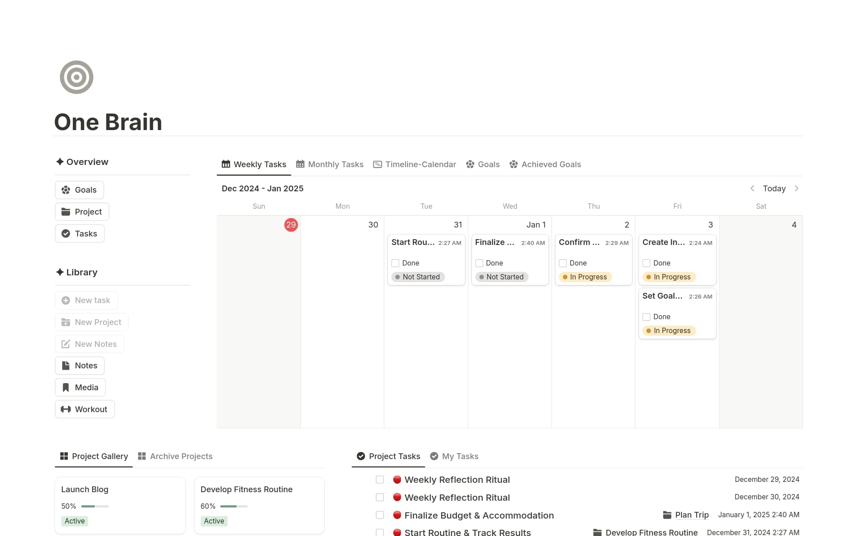
Task: Click the previous-week chevron arrow
Action: pos(753,188)
